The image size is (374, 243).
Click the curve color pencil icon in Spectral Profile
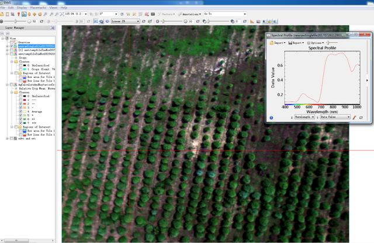coord(354,117)
